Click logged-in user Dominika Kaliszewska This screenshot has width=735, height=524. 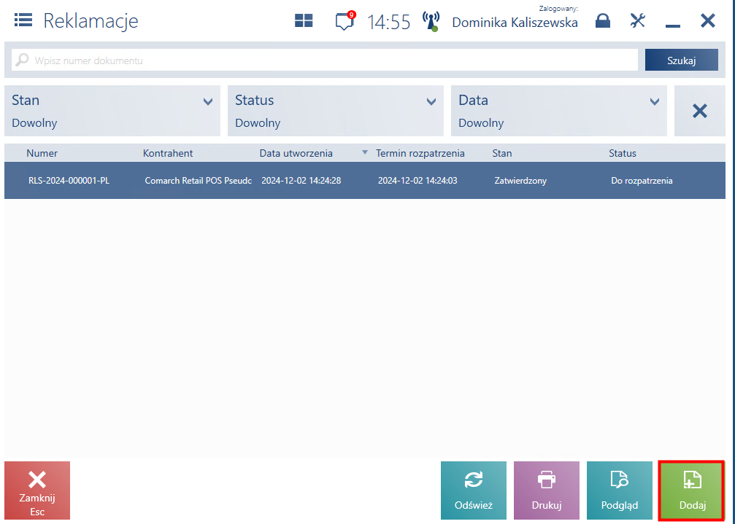(515, 23)
